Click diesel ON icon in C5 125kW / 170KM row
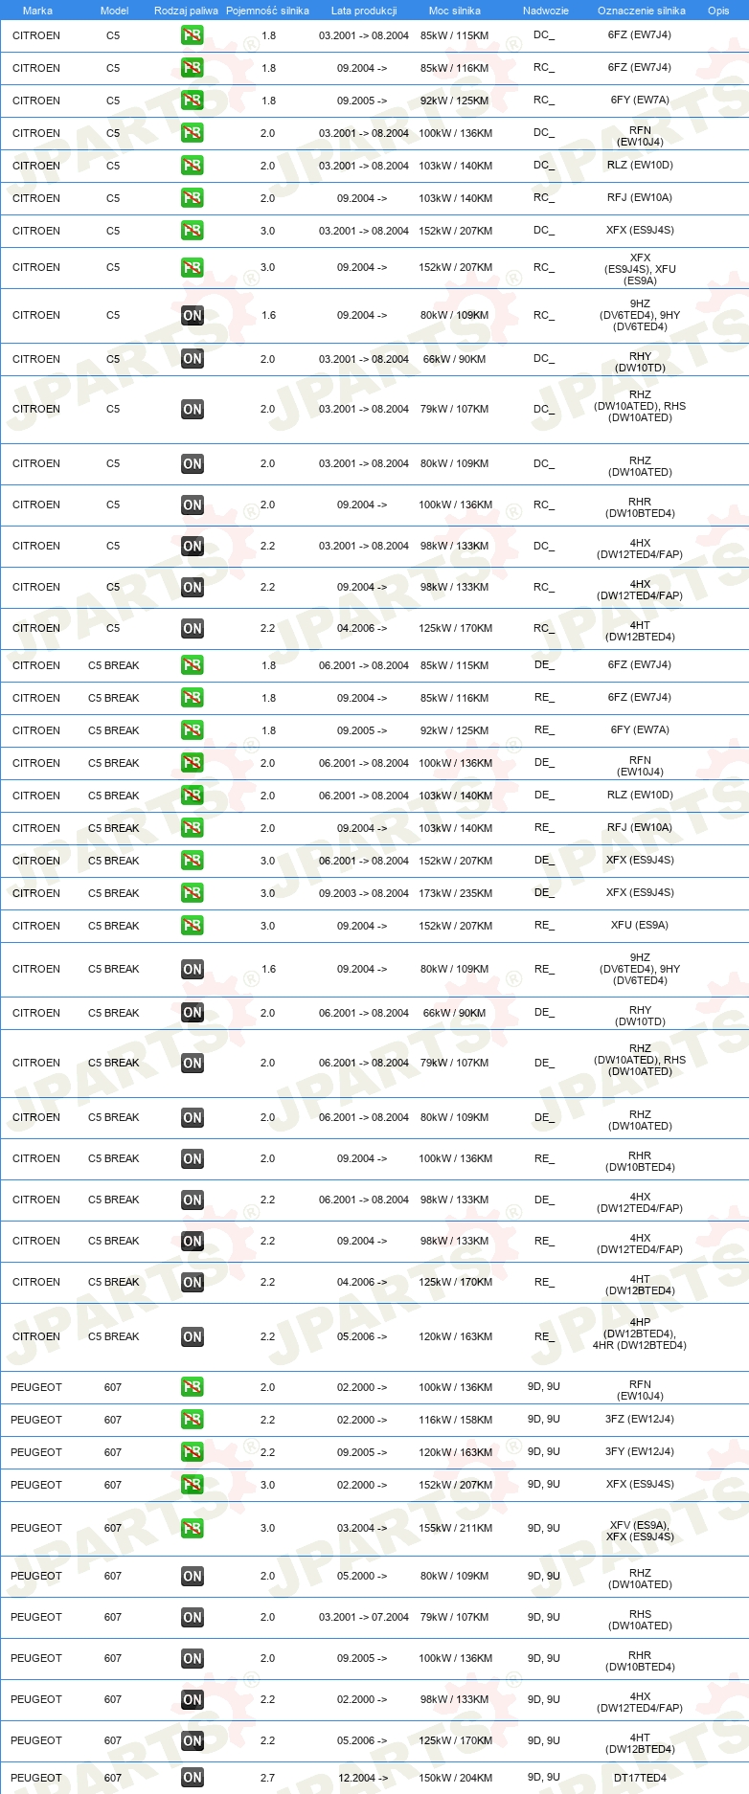Image resolution: width=749 pixels, height=1794 pixels. click(193, 628)
